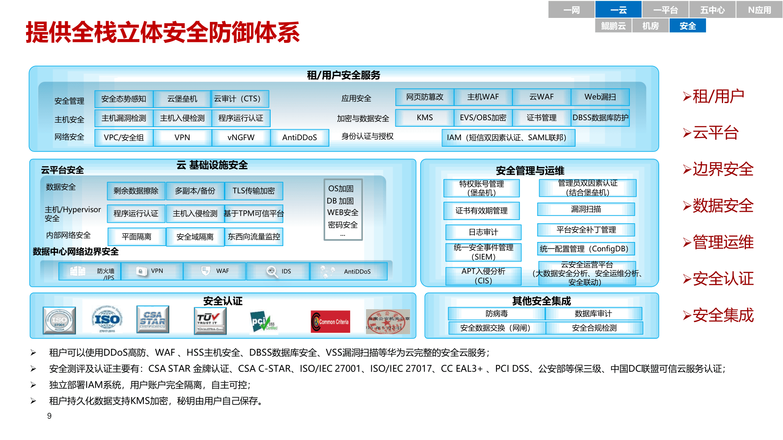Click the IDS magnifier icon
This screenshot has width=783, height=440.
(271, 271)
